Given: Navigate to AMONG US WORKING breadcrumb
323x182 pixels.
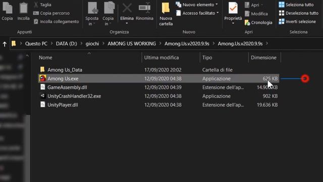Looking at the screenshot, I should point(132,44).
